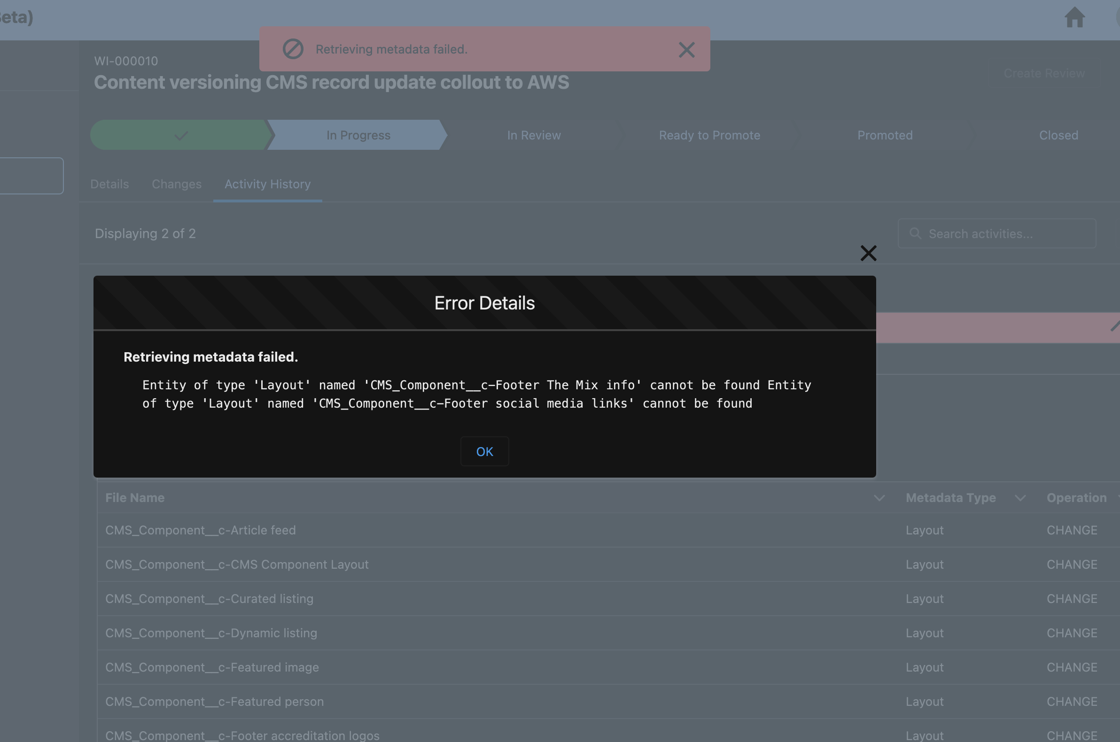1120x742 pixels.
Task: Close Error Details dialog with X icon
Action: [868, 253]
